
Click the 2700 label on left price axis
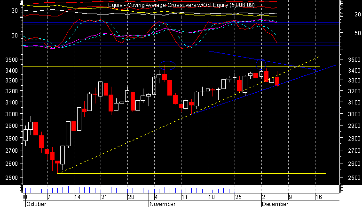[x=12, y=151]
